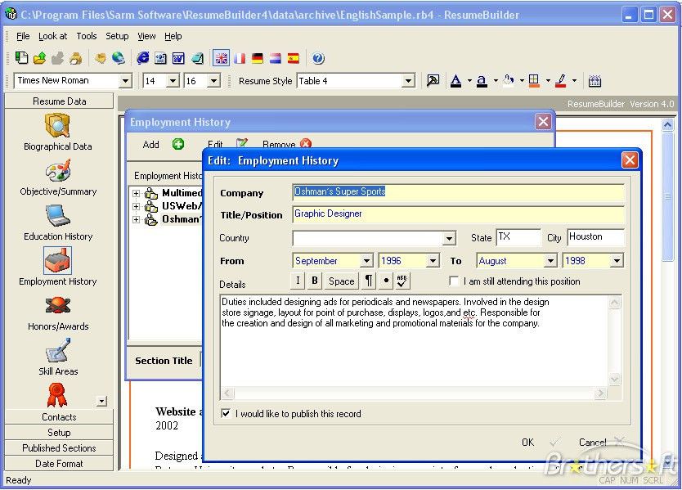Open Internet Explorer preview icon
Image resolution: width=682 pixels, height=490 pixels.
(x=142, y=58)
